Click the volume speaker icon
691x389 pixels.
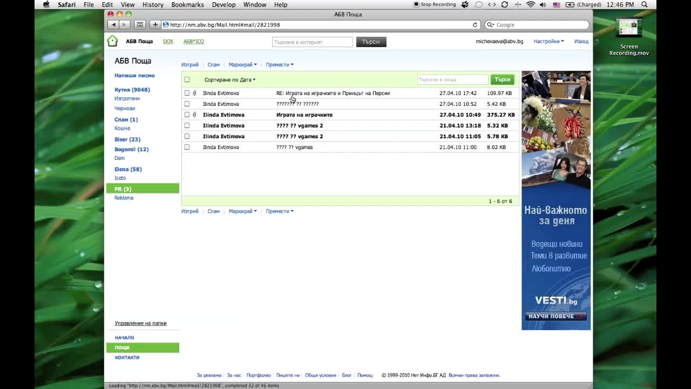tap(543, 4)
